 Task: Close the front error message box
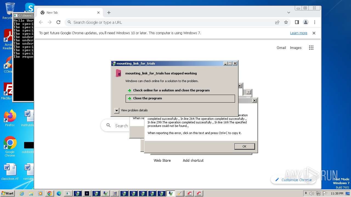[254, 101]
